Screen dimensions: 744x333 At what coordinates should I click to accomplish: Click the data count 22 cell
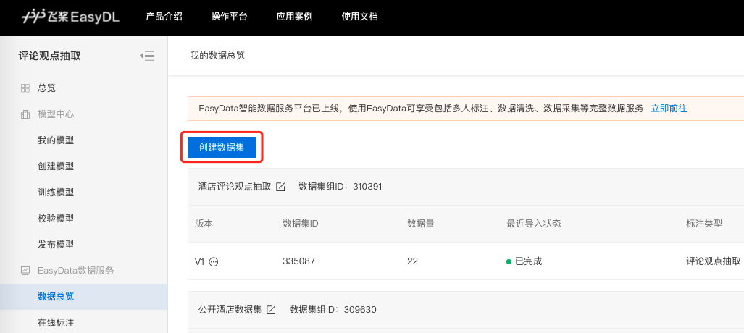(412, 261)
